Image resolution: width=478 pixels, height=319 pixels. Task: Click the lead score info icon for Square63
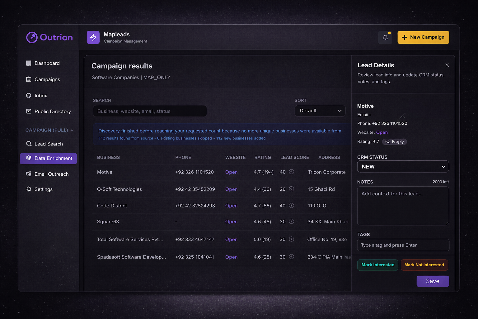pyautogui.click(x=291, y=221)
